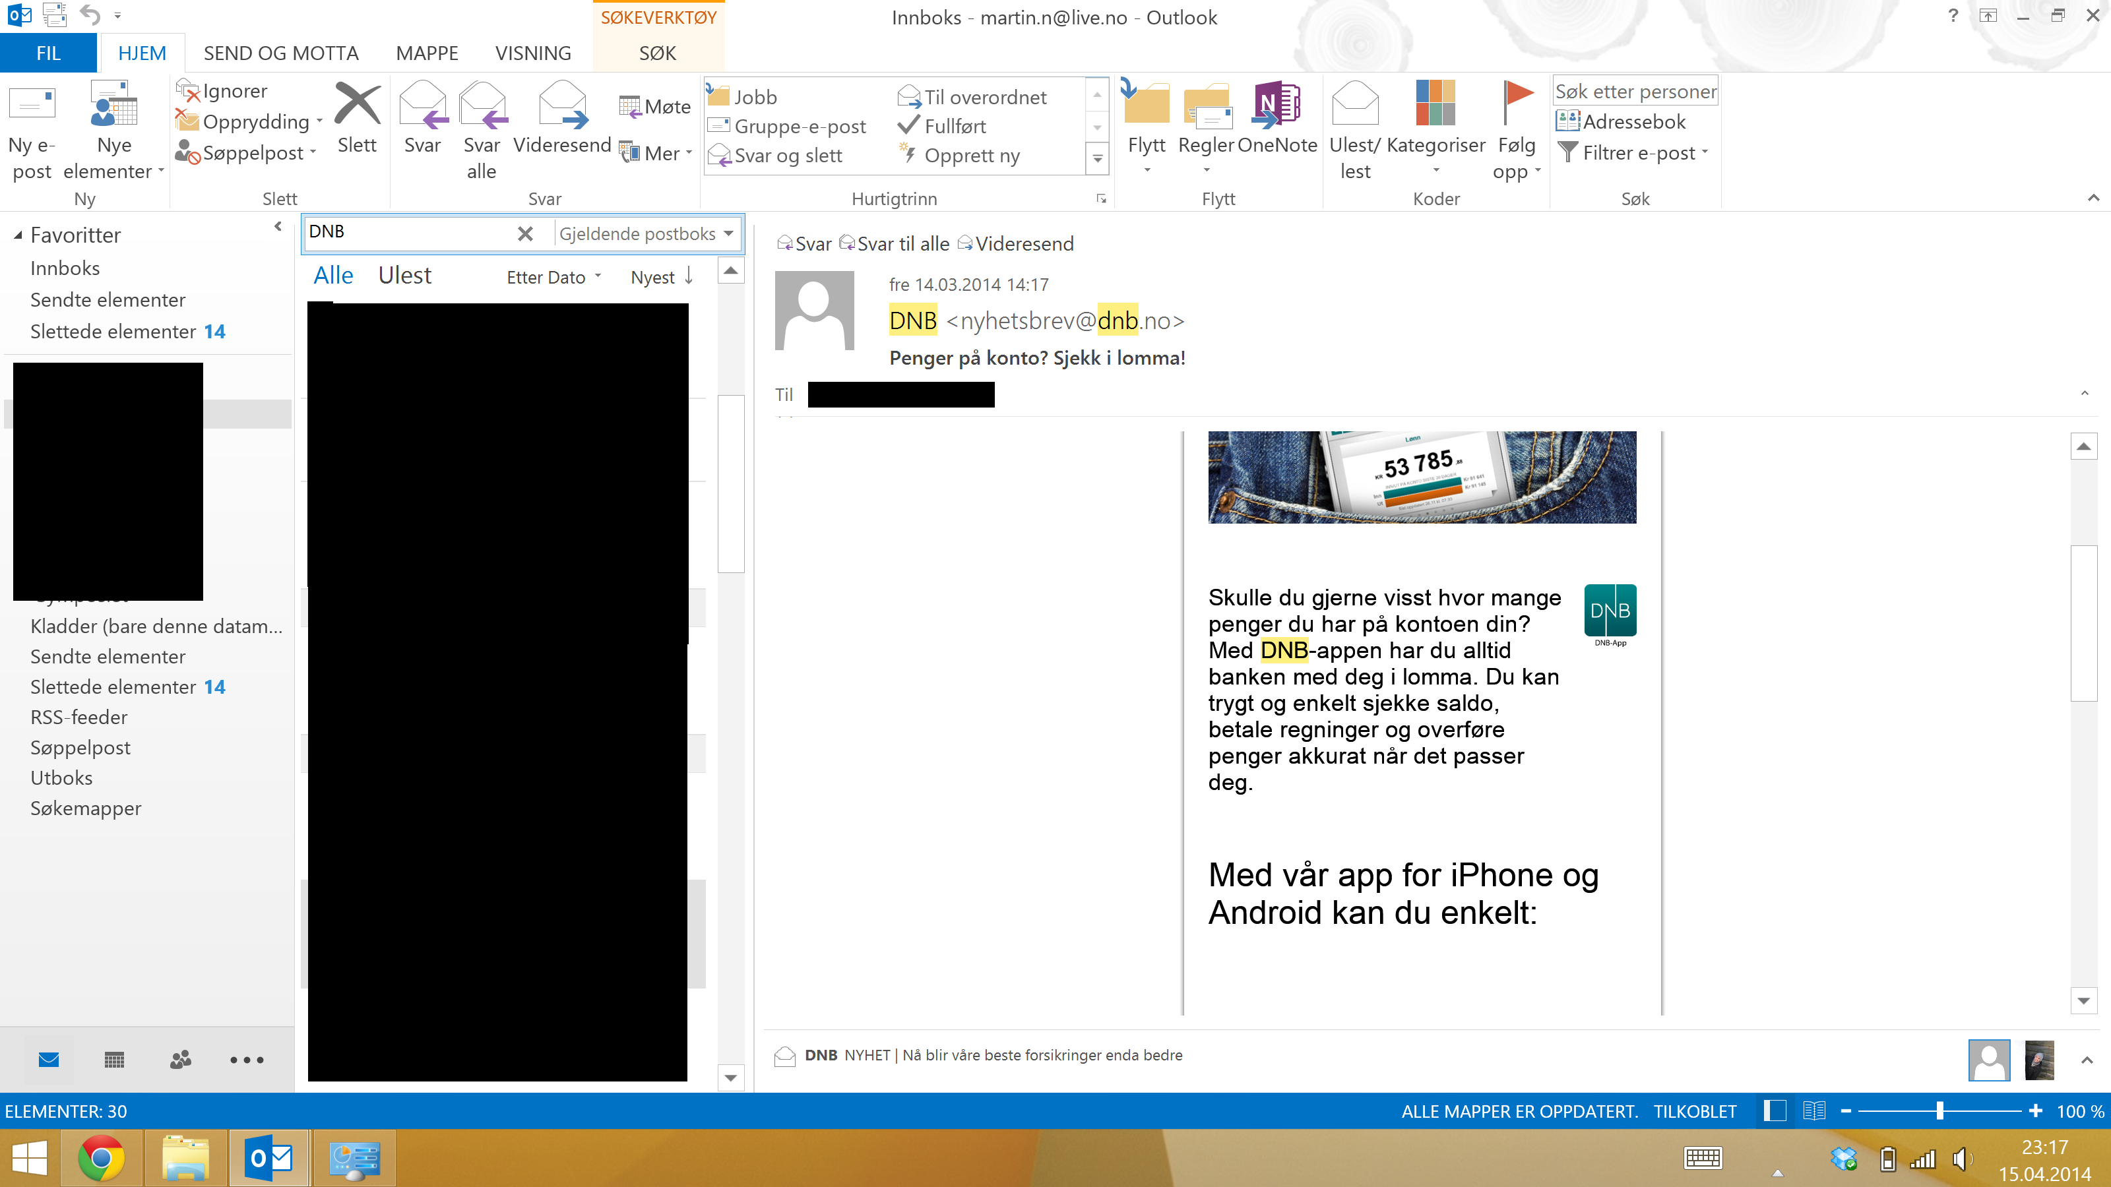Open the Opprydding cleanup dropdown
The image size is (2111, 1187).
249,121
